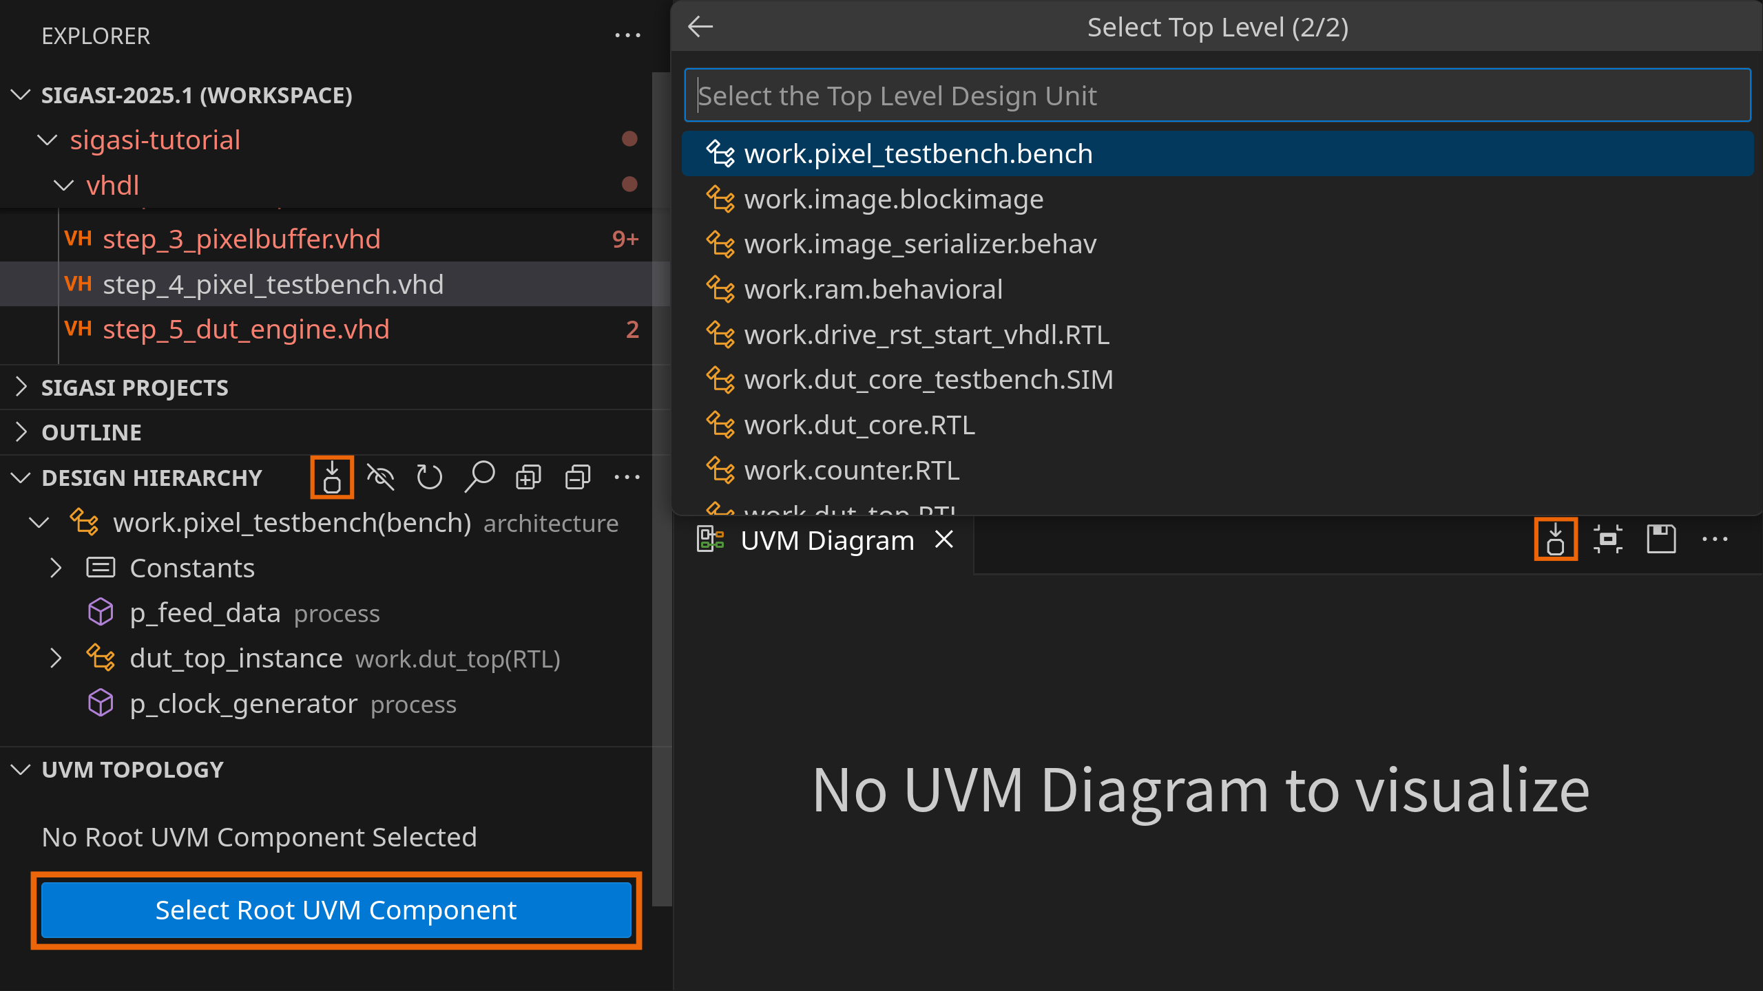1763x991 pixels.
Task: Click explorer sidebar vertical scrollbar
Action: (x=661, y=489)
